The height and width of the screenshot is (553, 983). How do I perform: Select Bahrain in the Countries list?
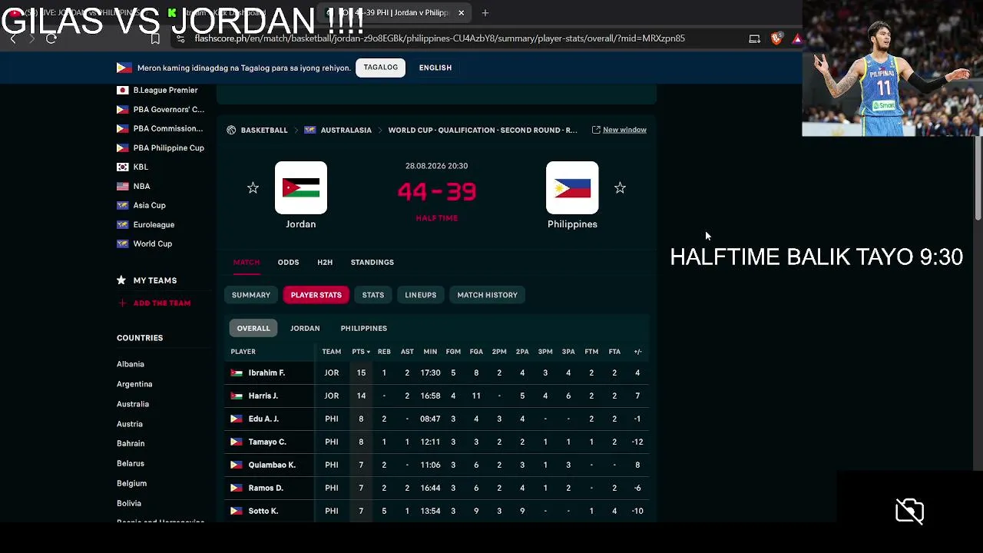[131, 443]
